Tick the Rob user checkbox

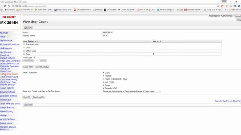[x=24, y=54]
